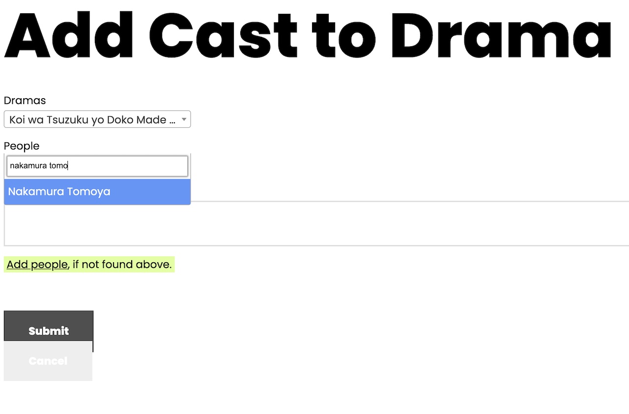Select Nakamura Tomoya from the suggestions
The width and height of the screenshot is (629, 414).
tap(97, 192)
